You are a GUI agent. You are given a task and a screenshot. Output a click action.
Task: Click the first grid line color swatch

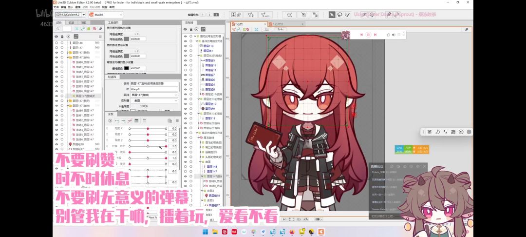tap(126, 39)
